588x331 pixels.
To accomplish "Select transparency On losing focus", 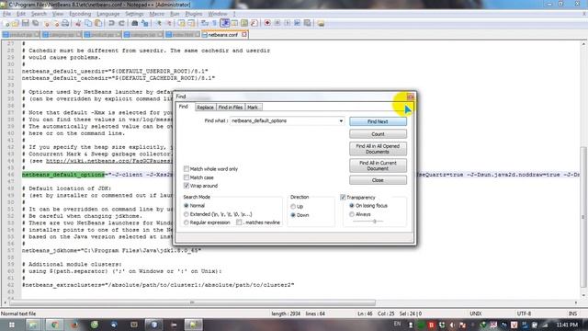I will (x=352, y=206).
